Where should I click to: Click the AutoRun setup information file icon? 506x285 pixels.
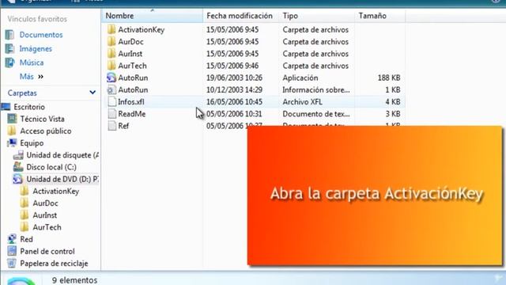tap(111, 89)
